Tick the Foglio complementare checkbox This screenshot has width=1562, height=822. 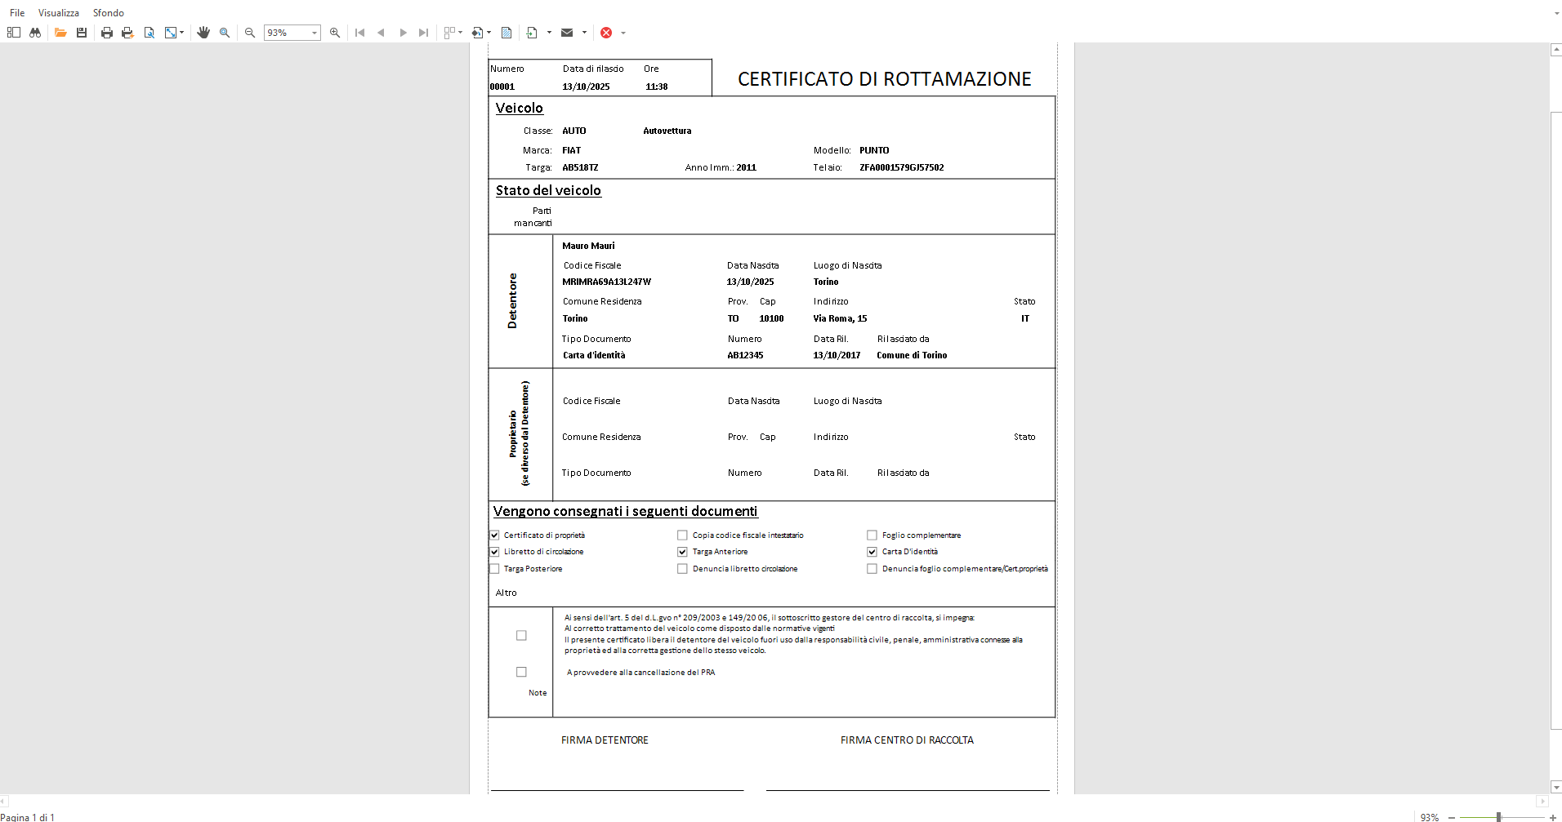click(872, 535)
